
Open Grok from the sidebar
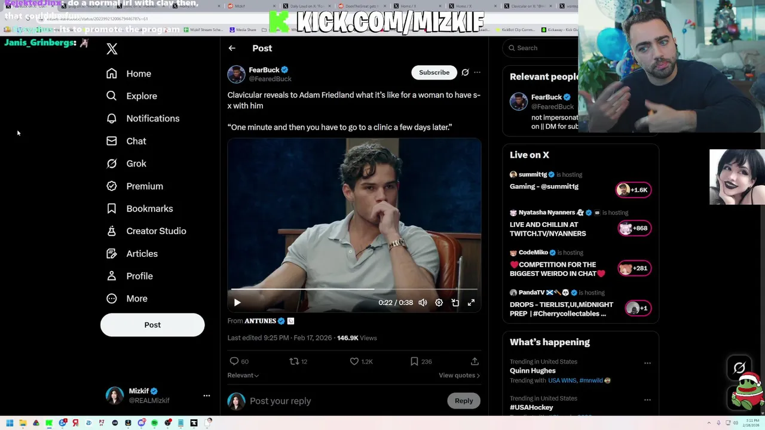[126, 164]
